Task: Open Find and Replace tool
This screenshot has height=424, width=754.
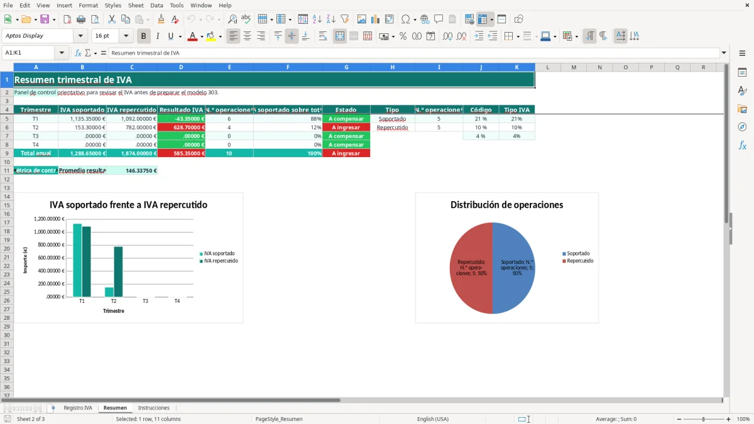Action: pyautogui.click(x=232, y=19)
